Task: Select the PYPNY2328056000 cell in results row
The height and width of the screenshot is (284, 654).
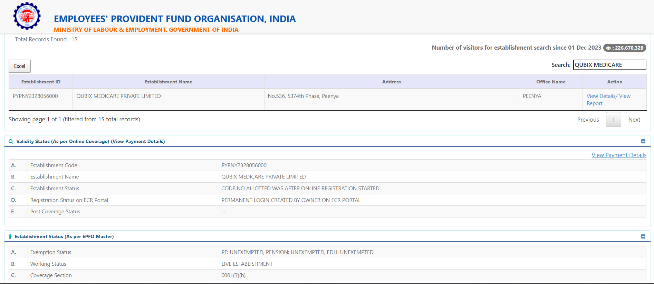Action: click(35, 96)
